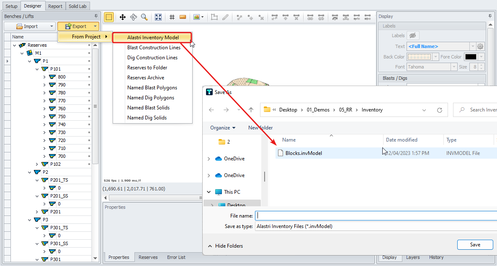Expand the P102 tree node

pos(37,164)
